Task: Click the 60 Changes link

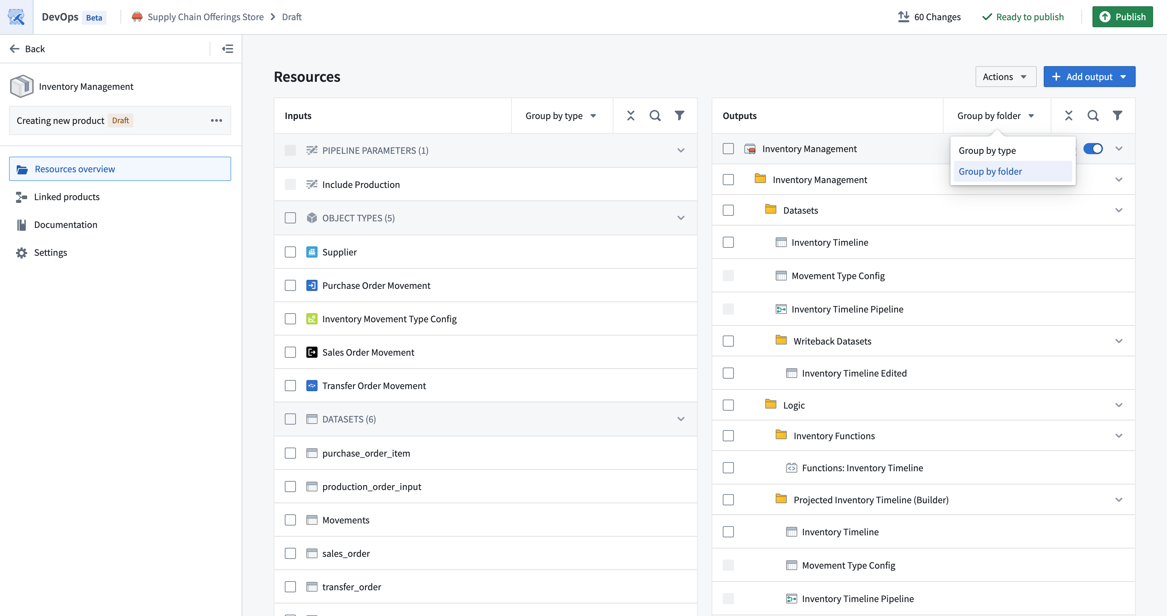Action: pyautogui.click(x=929, y=17)
